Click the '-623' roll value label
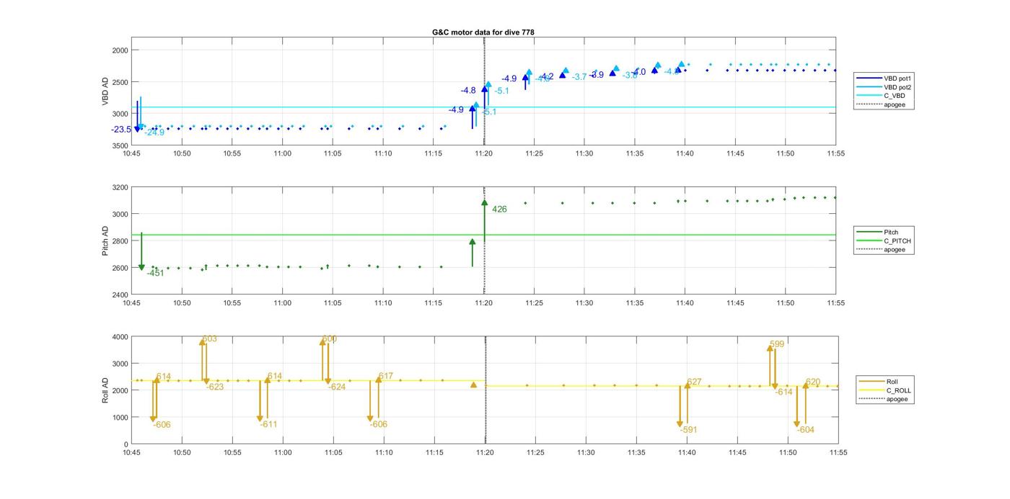 pyautogui.click(x=215, y=387)
